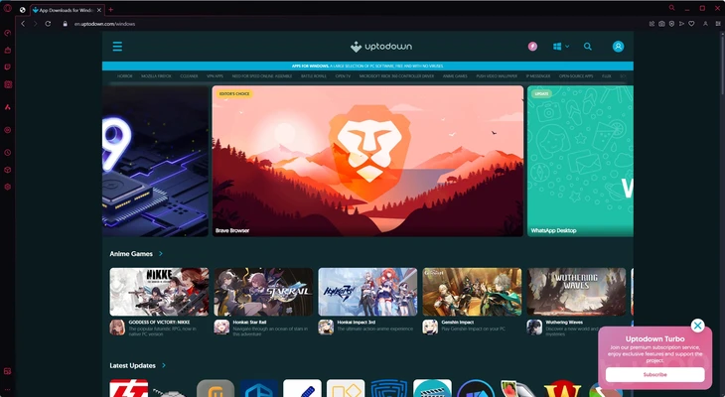Click the address bar URL en.uptodown.com/windows
725x397 pixels.
pos(105,24)
